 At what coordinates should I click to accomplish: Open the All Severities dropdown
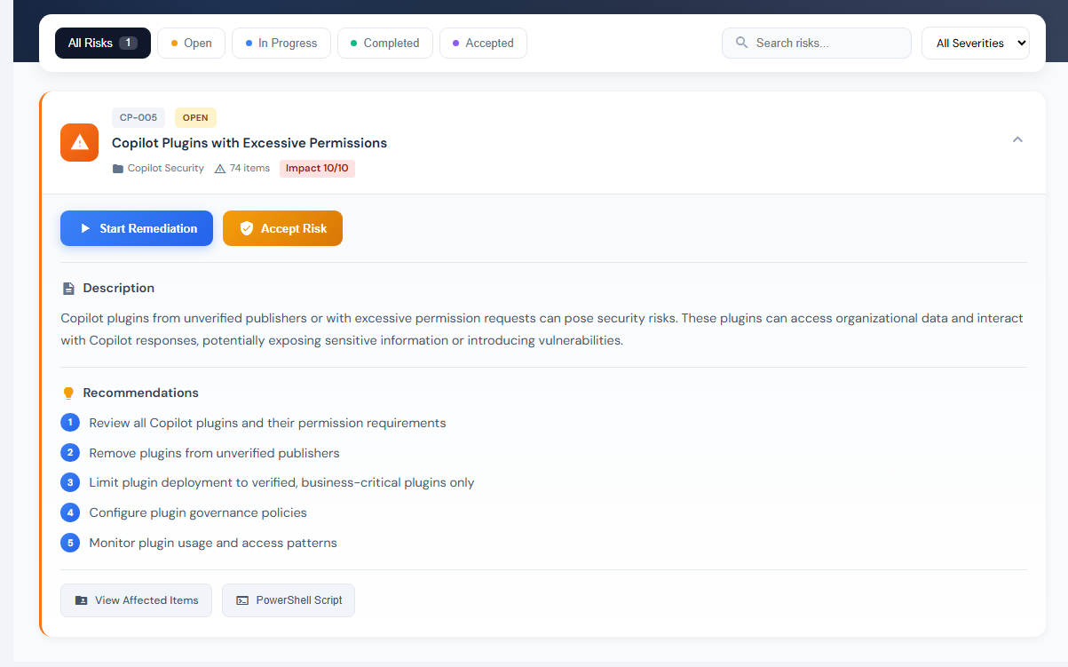(x=976, y=43)
